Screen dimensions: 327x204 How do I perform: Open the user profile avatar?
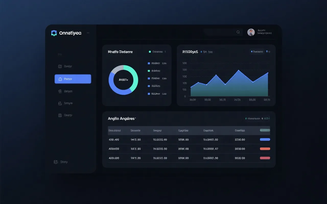point(251,32)
